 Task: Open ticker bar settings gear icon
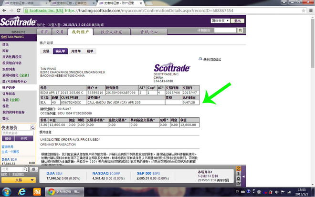pyautogui.click(x=238, y=178)
